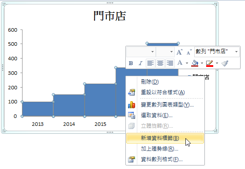Select the 2015 bar in chart

[100, 100]
